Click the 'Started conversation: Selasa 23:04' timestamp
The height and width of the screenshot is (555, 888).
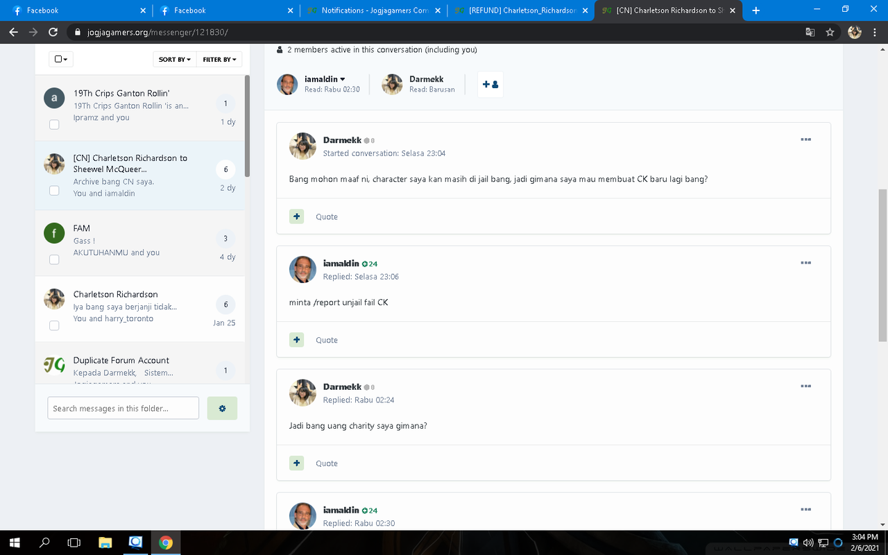[x=384, y=153]
